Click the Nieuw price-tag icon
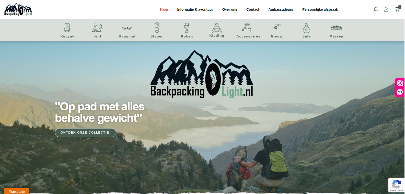Viewport: 405px width, 194px height. point(276,27)
